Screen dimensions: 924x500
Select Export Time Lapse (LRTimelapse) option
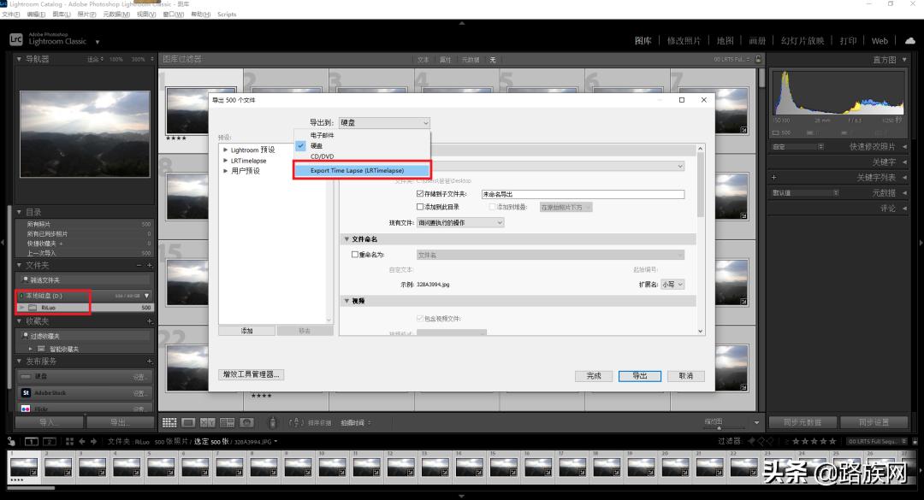tap(357, 170)
